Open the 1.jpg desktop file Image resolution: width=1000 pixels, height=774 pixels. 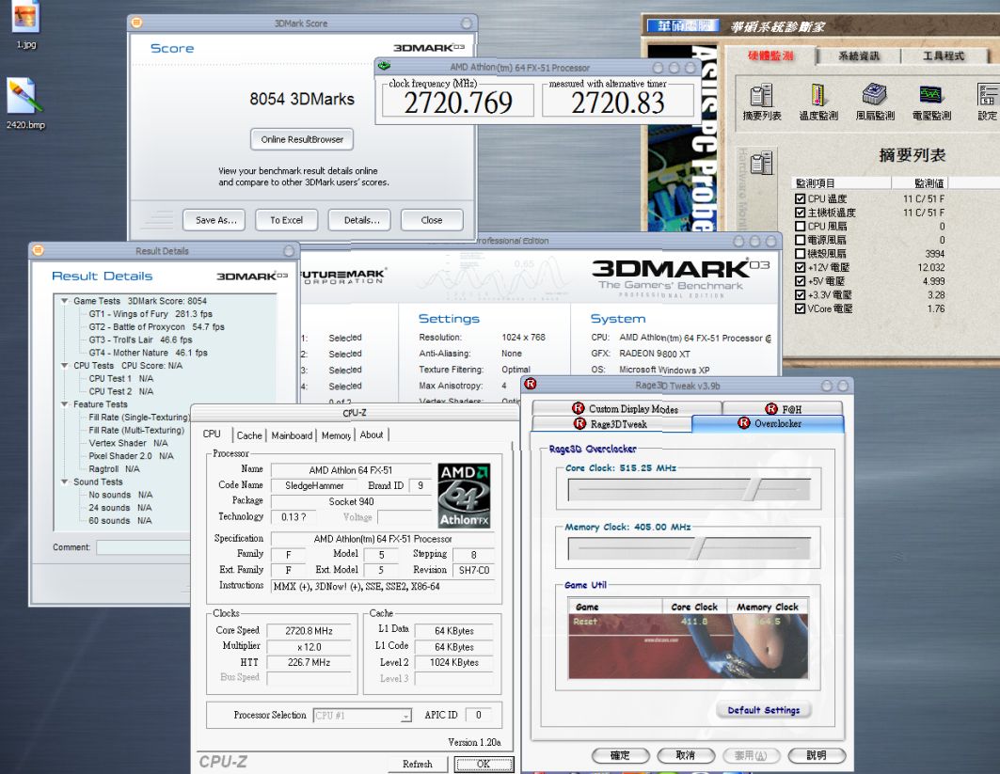(25, 16)
